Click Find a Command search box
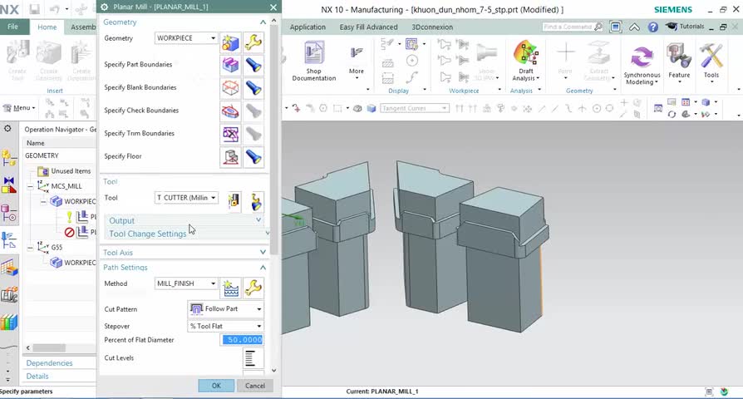 (x=573, y=27)
